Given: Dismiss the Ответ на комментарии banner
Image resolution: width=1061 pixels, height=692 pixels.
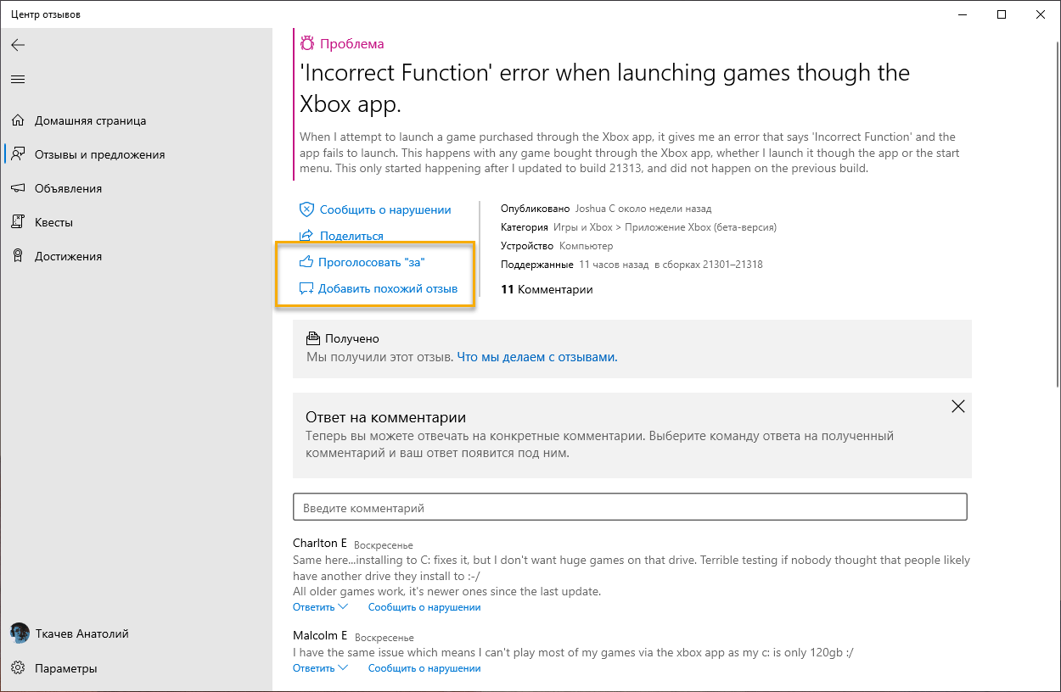Looking at the screenshot, I should click(x=957, y=406).
